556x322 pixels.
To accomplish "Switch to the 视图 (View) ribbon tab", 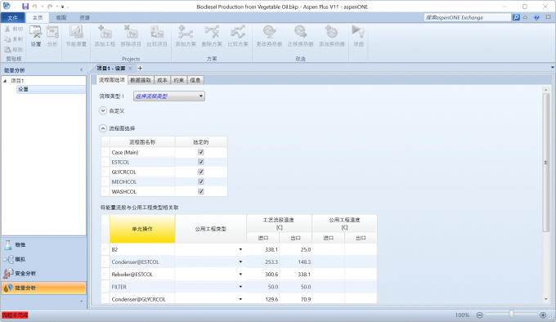I will (x=61, y=18).
